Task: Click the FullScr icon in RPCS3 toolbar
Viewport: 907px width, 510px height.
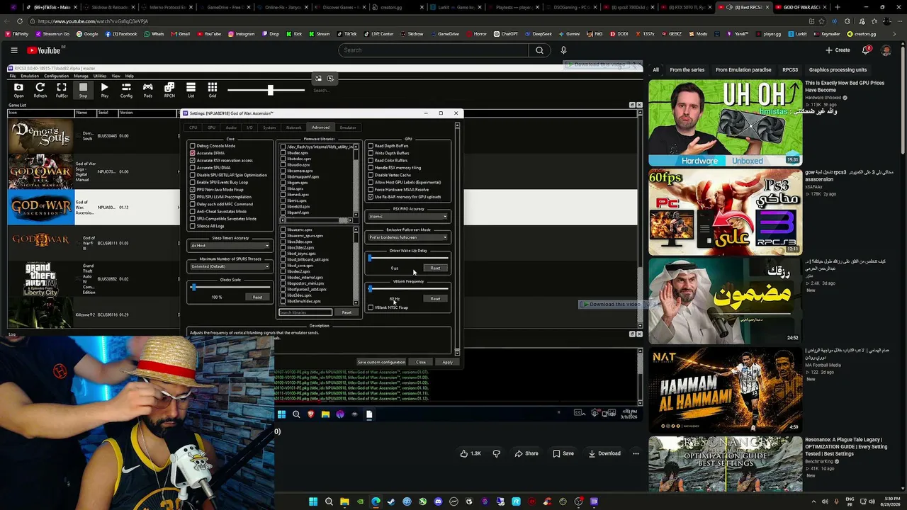Action: coord(62,90)
